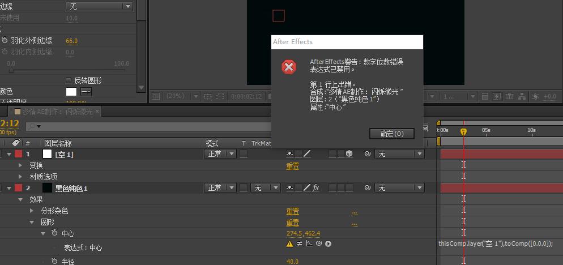Click the red label color of layer 空 1
The image size is (563, 265).
pyautogui.click(x=18, y=154)
